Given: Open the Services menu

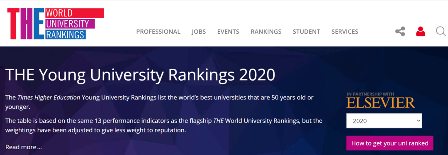Looking at the screenshot, I should tap(345, 32).
